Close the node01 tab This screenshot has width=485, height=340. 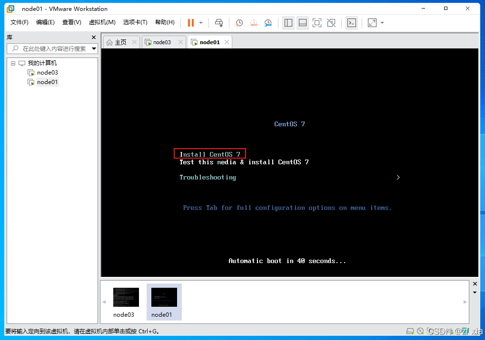coord(227,42)
